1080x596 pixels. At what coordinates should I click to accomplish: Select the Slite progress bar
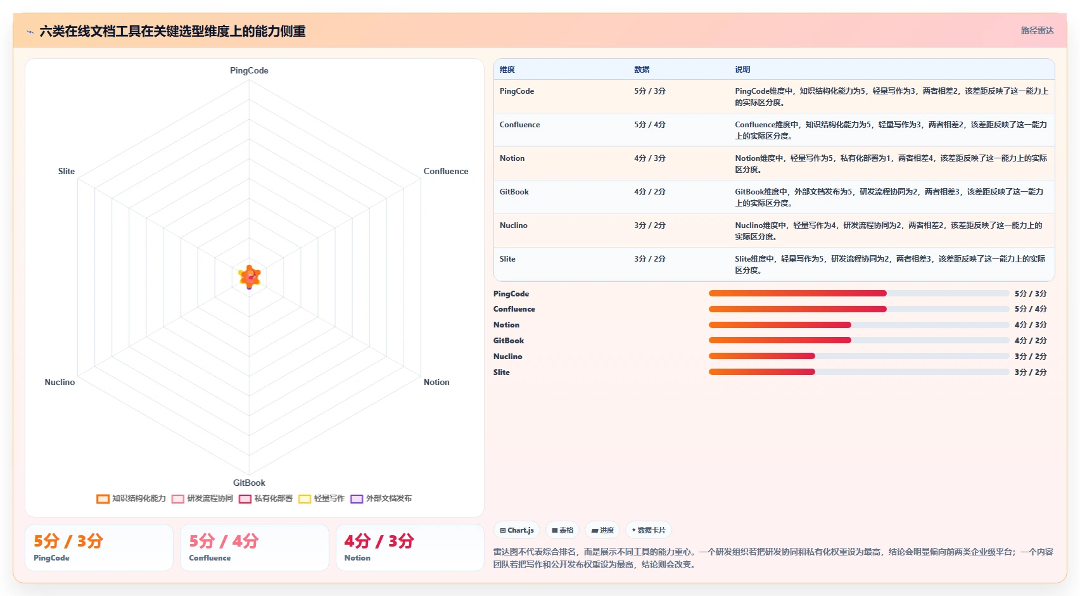click(x=859, y=372)
